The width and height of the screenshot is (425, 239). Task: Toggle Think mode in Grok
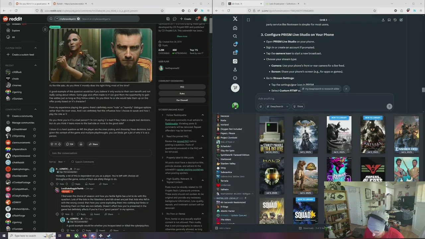tap(298, 107)
